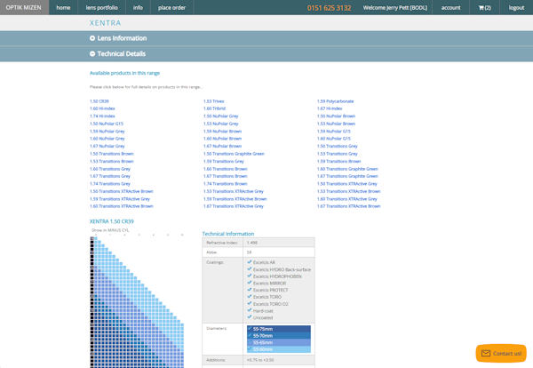Click the XENTRA 1.50 CR39 heading
The height and width of the screenshot is (368, 533).
[112, 221]
